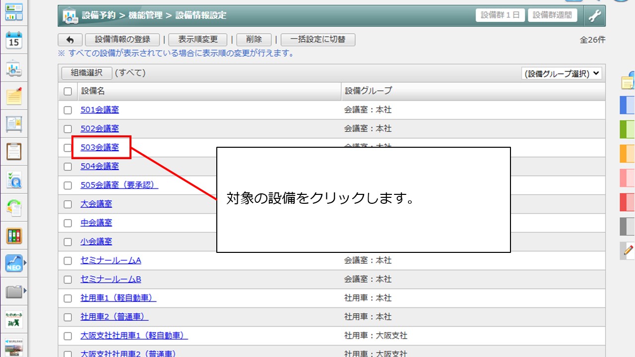Open the yellow sticky note memo icon
The image size is (635, 357).
[x=14, y=96]
